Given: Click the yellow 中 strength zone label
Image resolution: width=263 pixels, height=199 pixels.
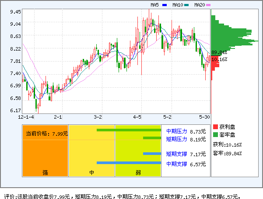Looking at the screenshot, I should (x=91, y=172).
